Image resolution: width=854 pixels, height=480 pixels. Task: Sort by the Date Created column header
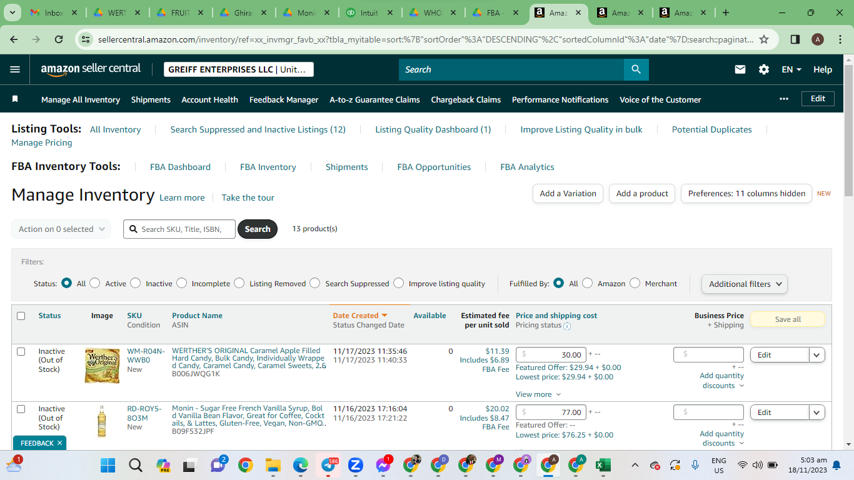[x=360, y=316]
